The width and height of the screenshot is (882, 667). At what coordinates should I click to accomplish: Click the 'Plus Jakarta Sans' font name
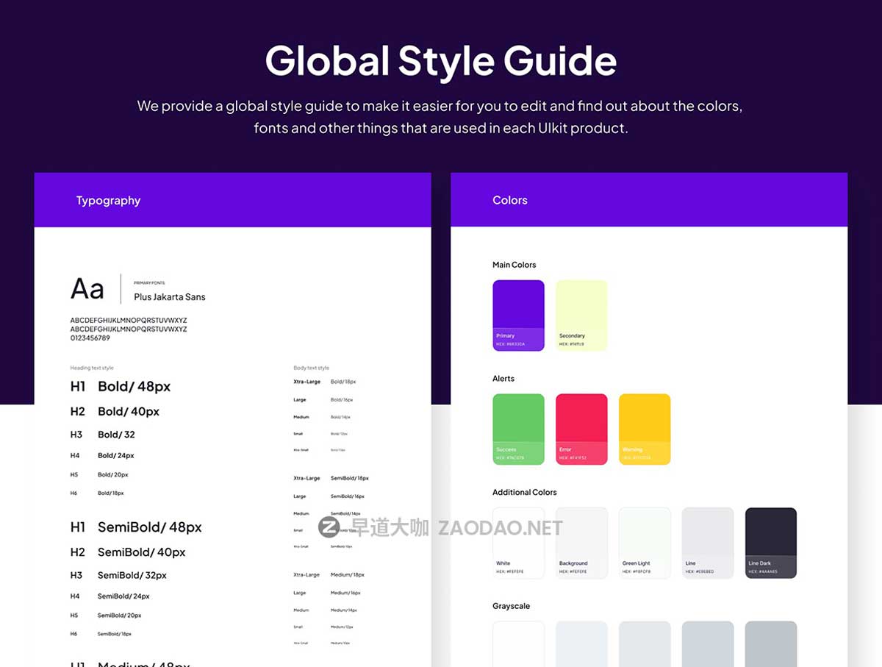170,297
